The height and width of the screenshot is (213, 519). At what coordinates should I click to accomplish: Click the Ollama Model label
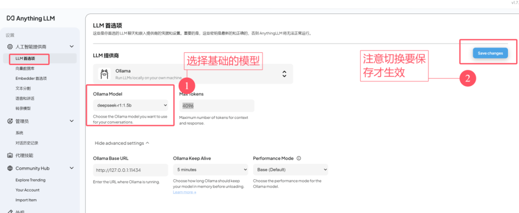(x=108, y=94)
